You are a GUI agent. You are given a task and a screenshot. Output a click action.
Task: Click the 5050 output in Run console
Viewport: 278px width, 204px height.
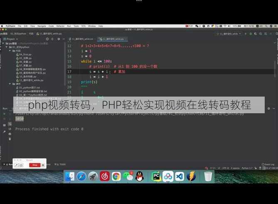click(x=20, y=119)
